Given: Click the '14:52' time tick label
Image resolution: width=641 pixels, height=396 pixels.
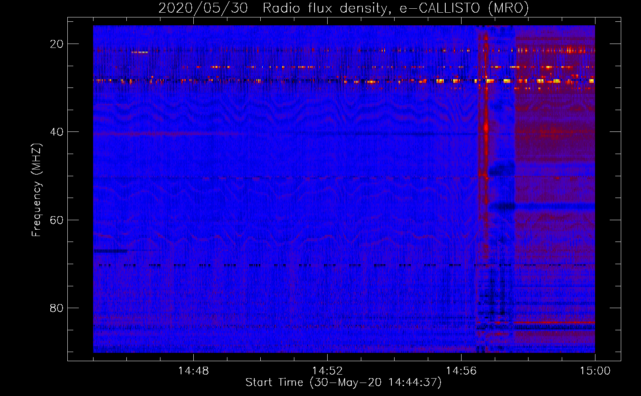Looking at the screenshot, I should click(x=327, y=371).
